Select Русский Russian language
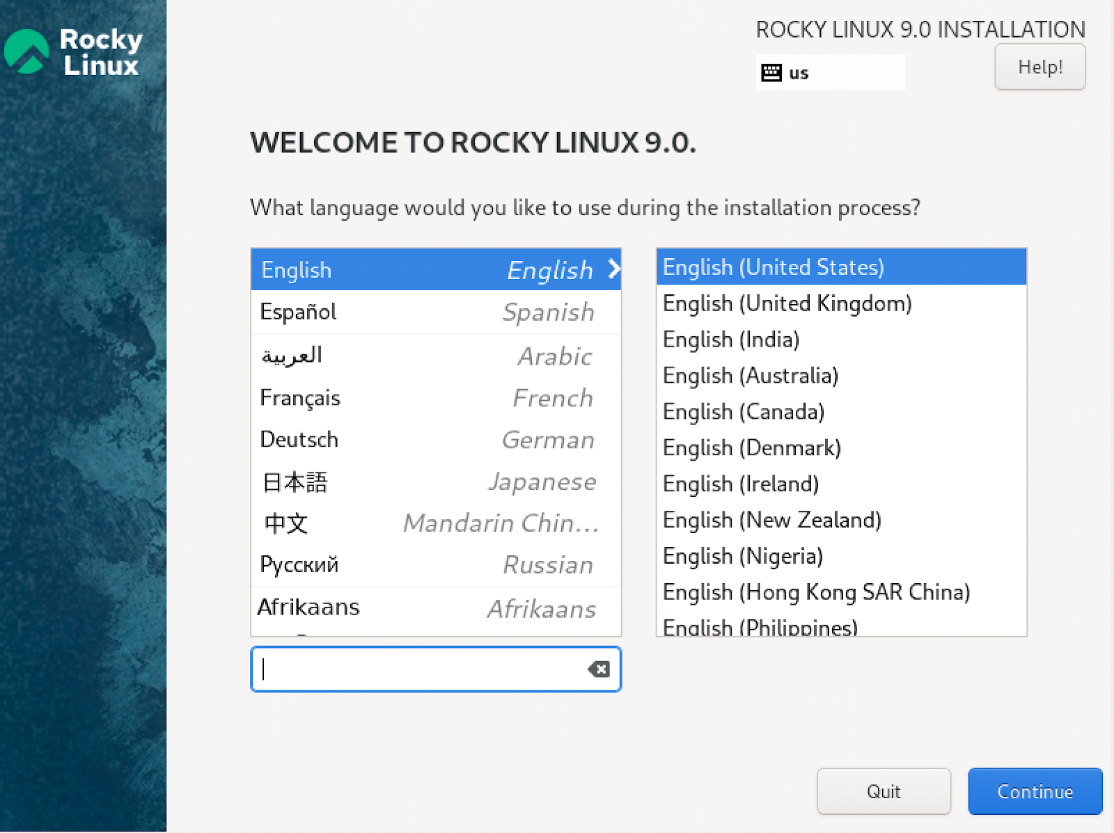 tap(436, 565)
